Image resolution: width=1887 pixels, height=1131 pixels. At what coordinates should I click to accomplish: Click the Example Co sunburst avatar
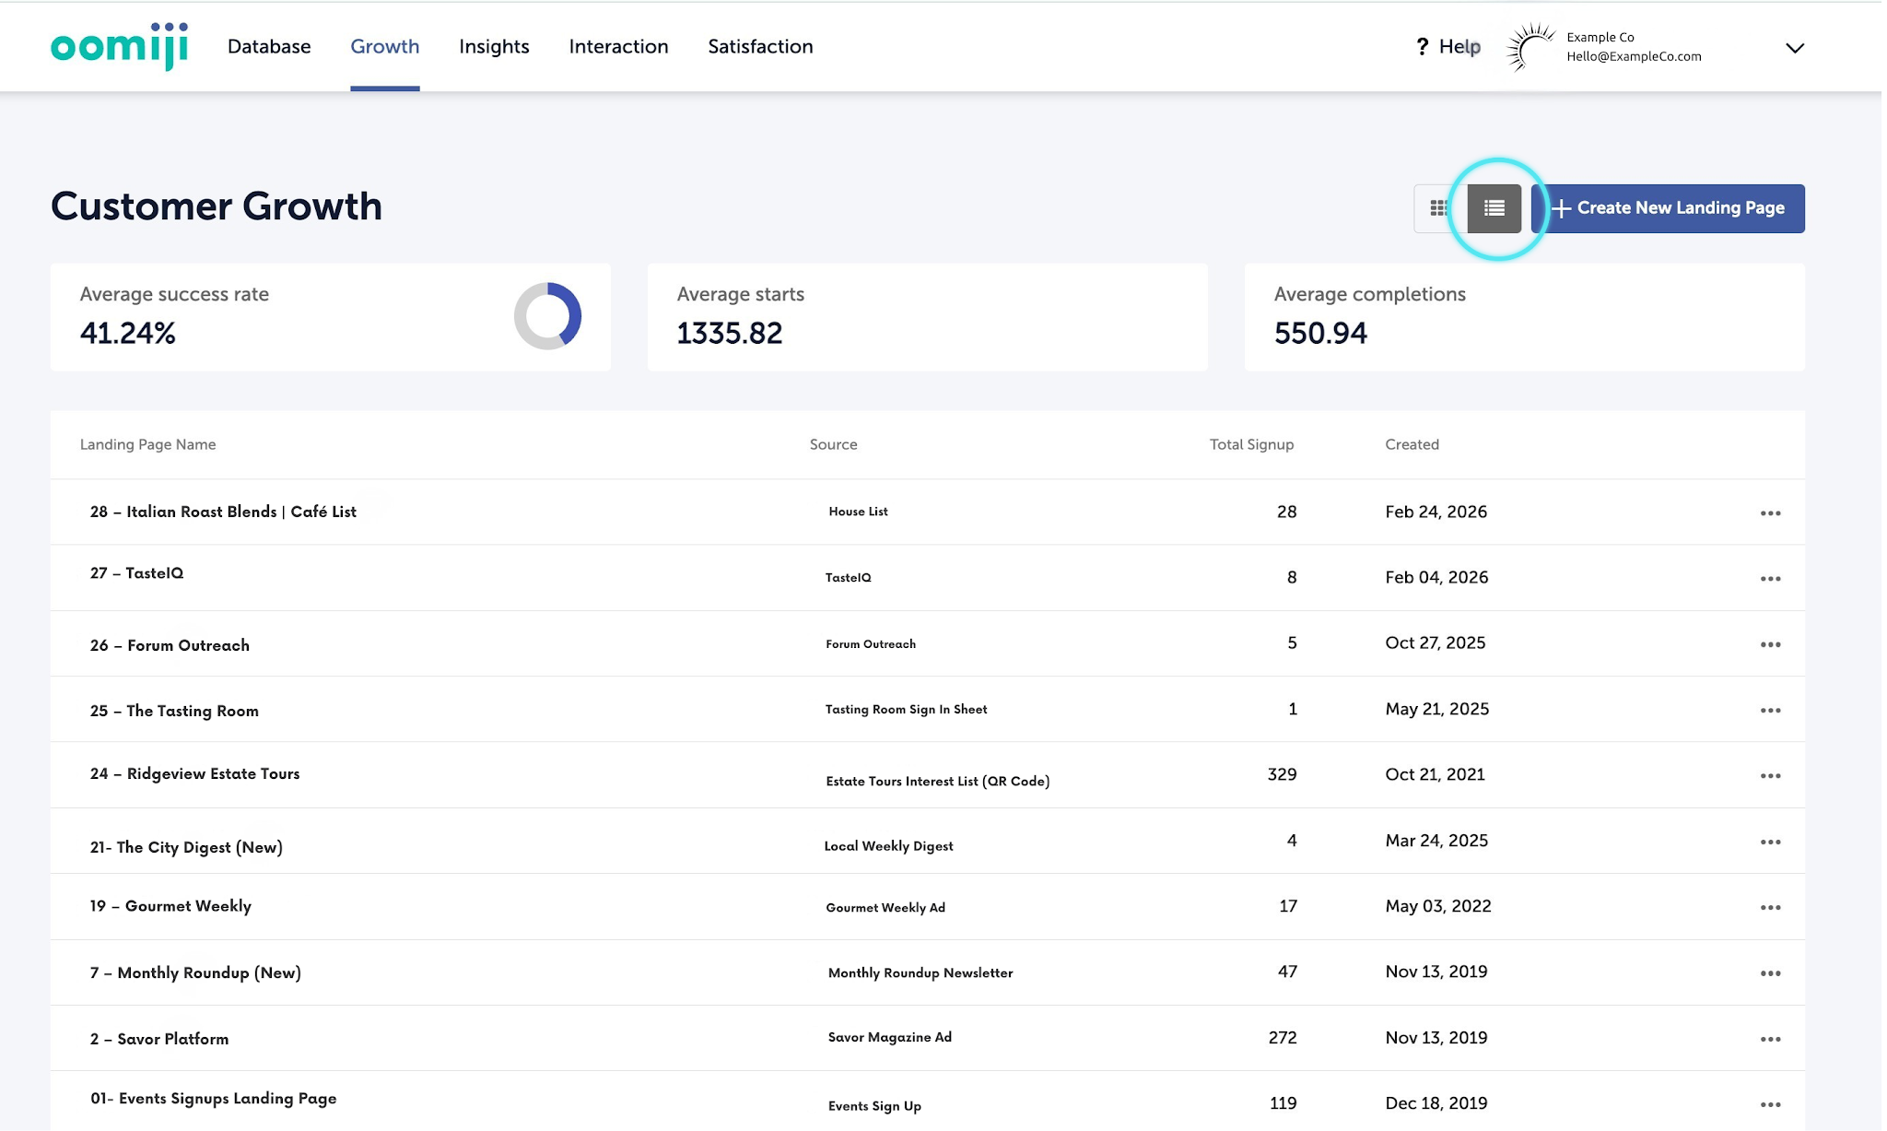point(1530,47)
